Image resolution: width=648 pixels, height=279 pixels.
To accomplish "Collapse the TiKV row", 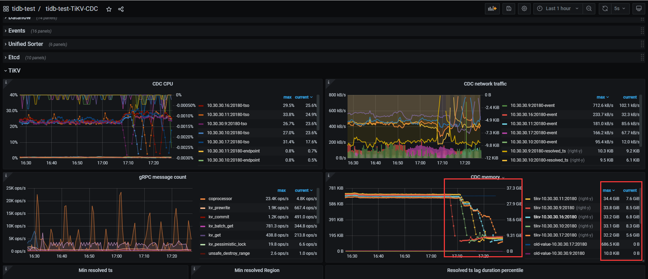I will click(14, 71).
